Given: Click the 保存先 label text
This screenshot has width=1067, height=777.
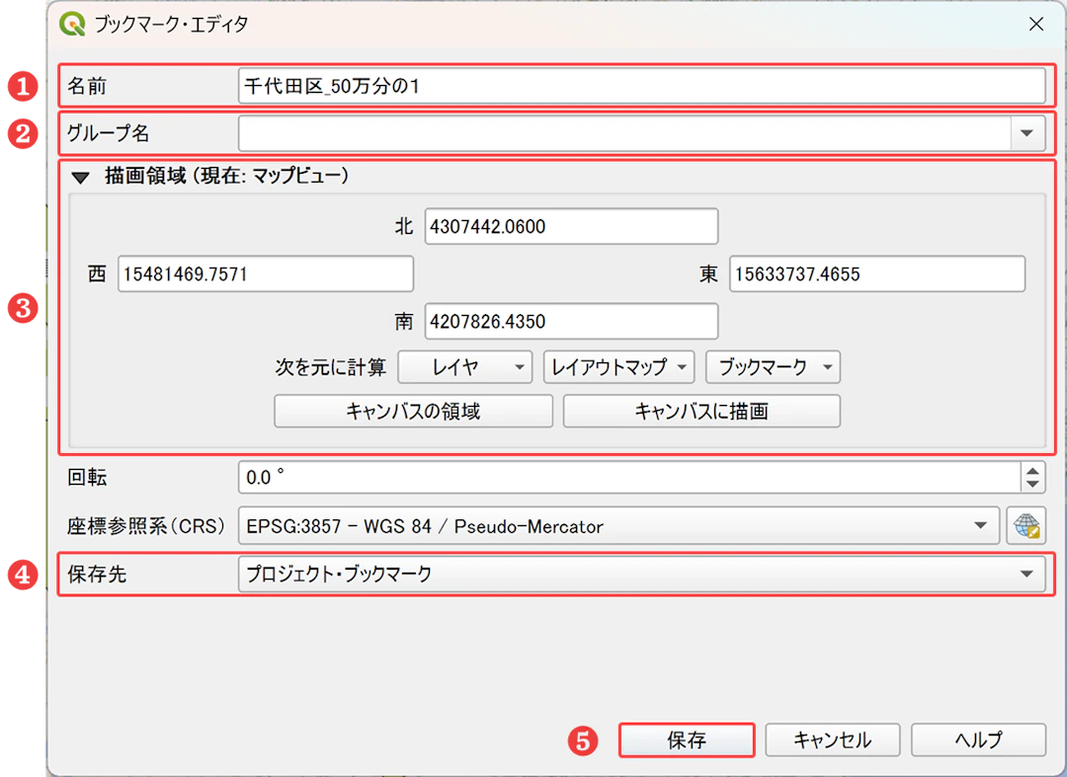Looking at the screenshot, I should (x=97, y=575).
